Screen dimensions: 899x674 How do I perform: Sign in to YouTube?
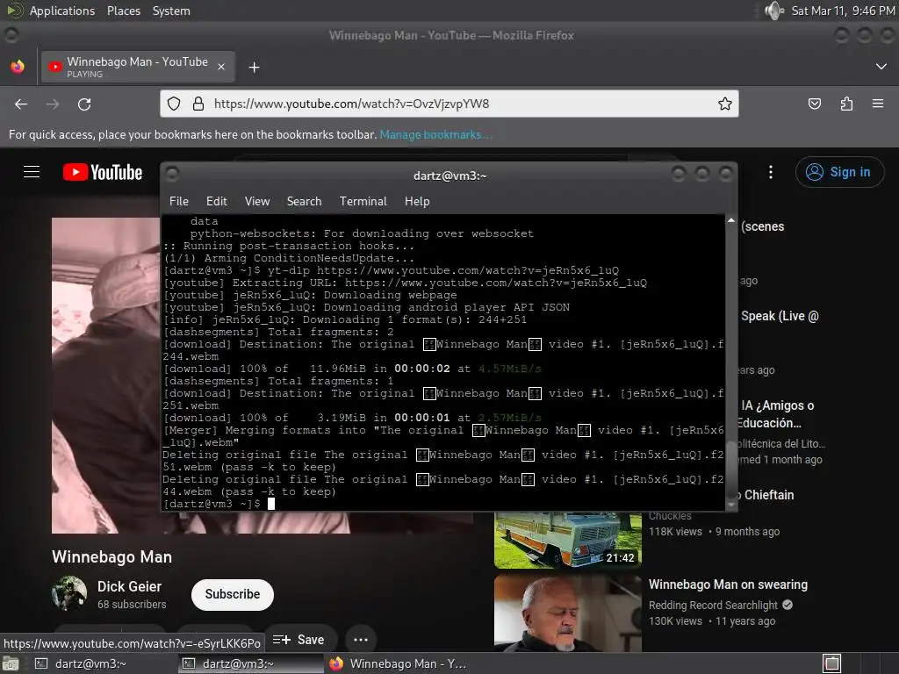click(x=839, y=172)
